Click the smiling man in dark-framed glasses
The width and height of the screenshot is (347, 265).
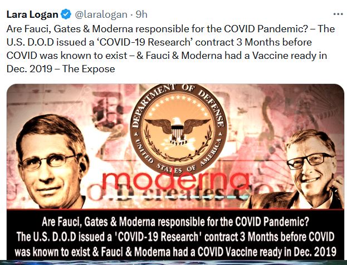click(305, 170)
